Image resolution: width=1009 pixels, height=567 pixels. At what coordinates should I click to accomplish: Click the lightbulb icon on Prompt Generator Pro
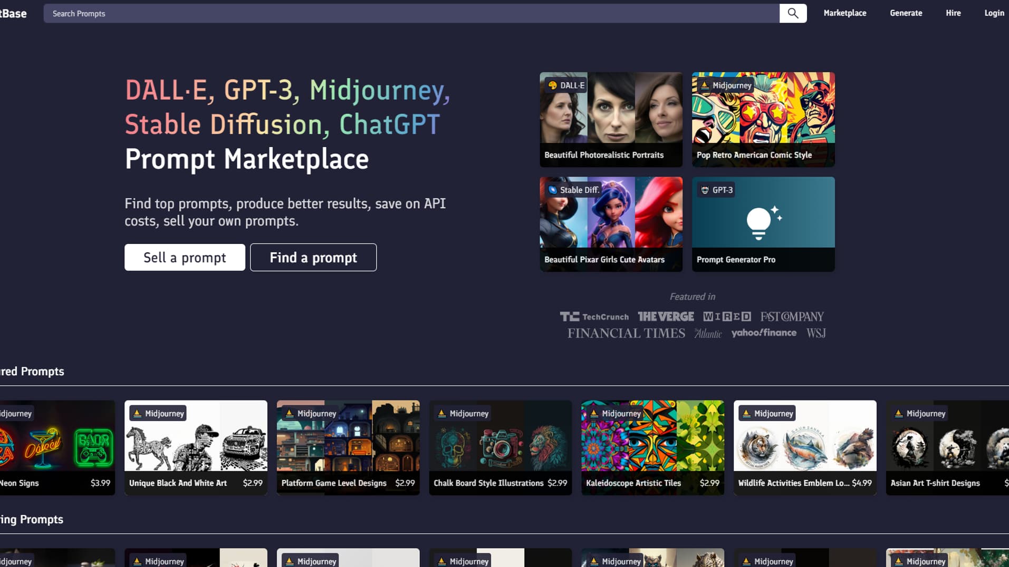coord(763,222)
